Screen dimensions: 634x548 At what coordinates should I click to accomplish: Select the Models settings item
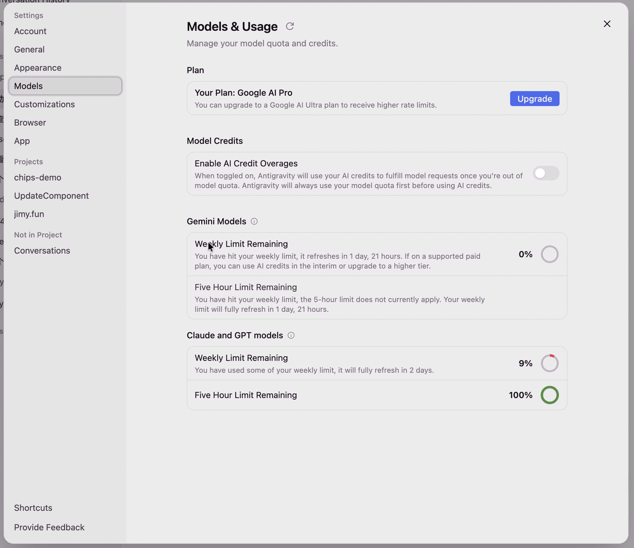click(x=65, y=86)
